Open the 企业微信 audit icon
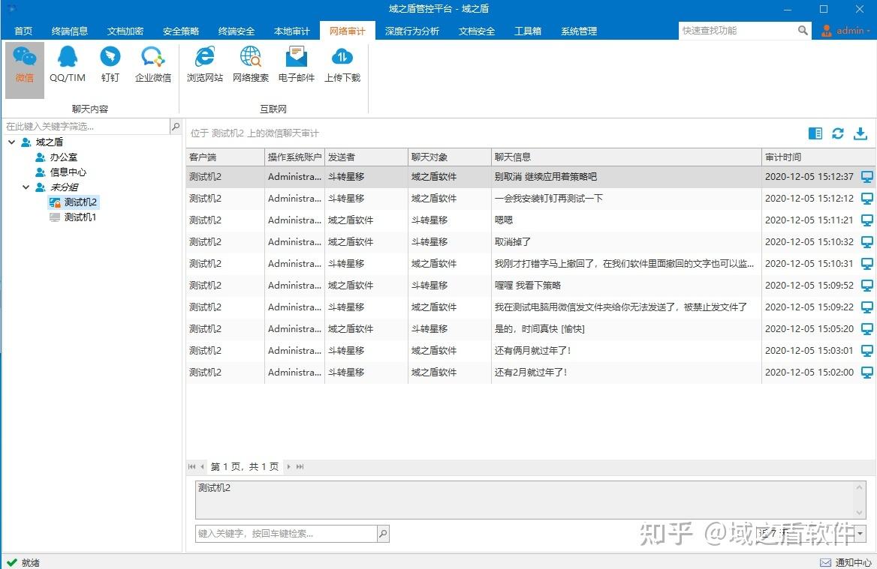The height and width of the screenshot is (569, 877). point(152,65)
